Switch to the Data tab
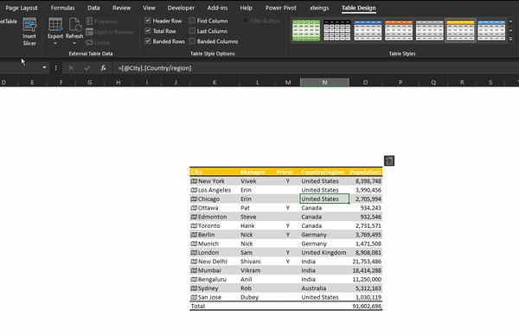 click(x=93, y=8)
